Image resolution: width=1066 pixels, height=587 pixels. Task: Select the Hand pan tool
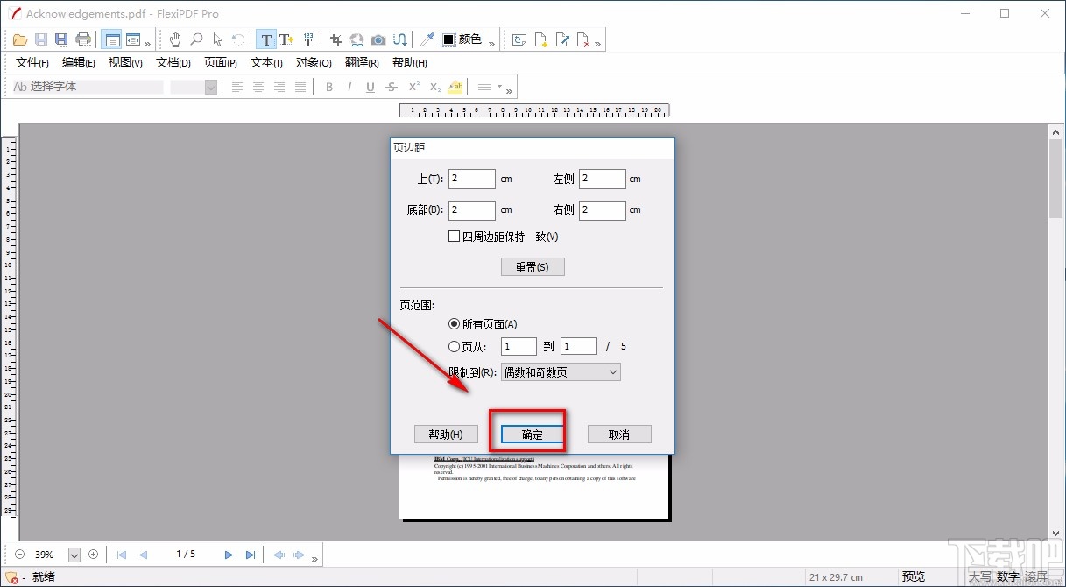pos(175,39)
